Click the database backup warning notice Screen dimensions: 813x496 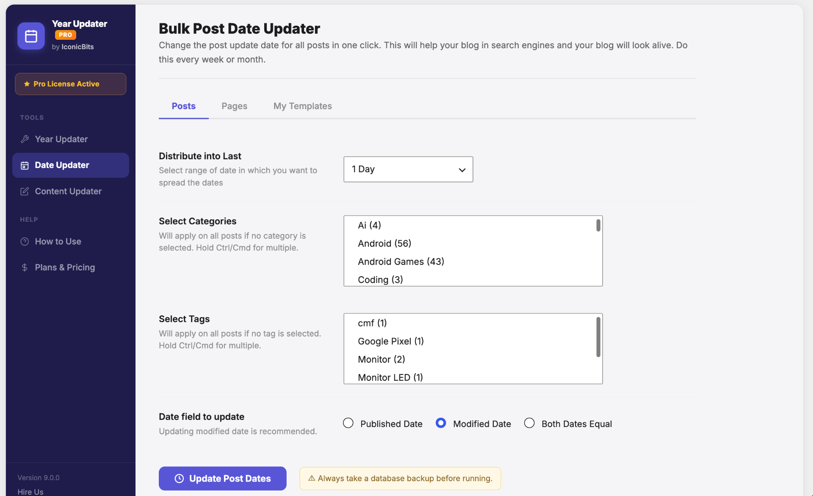point(400,479)
